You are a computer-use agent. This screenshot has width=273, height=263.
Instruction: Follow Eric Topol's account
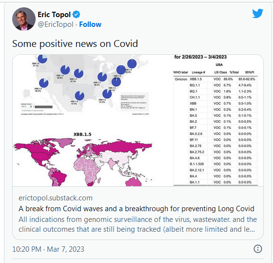(90, 24)
